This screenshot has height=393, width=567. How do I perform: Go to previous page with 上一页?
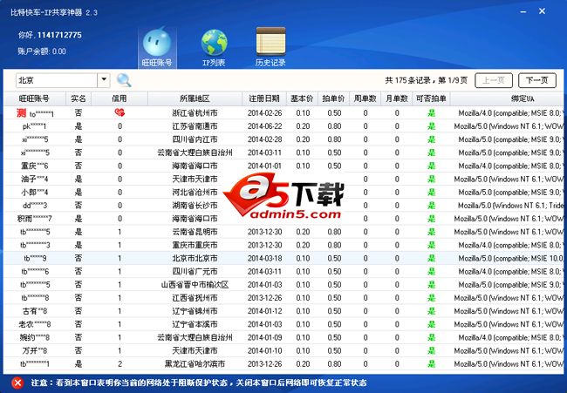[494, 80]
